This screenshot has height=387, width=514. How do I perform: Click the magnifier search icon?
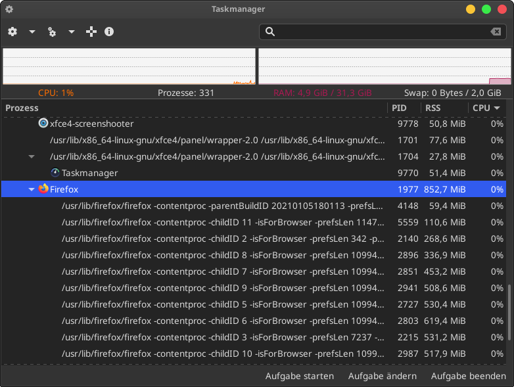click(269, 32)
